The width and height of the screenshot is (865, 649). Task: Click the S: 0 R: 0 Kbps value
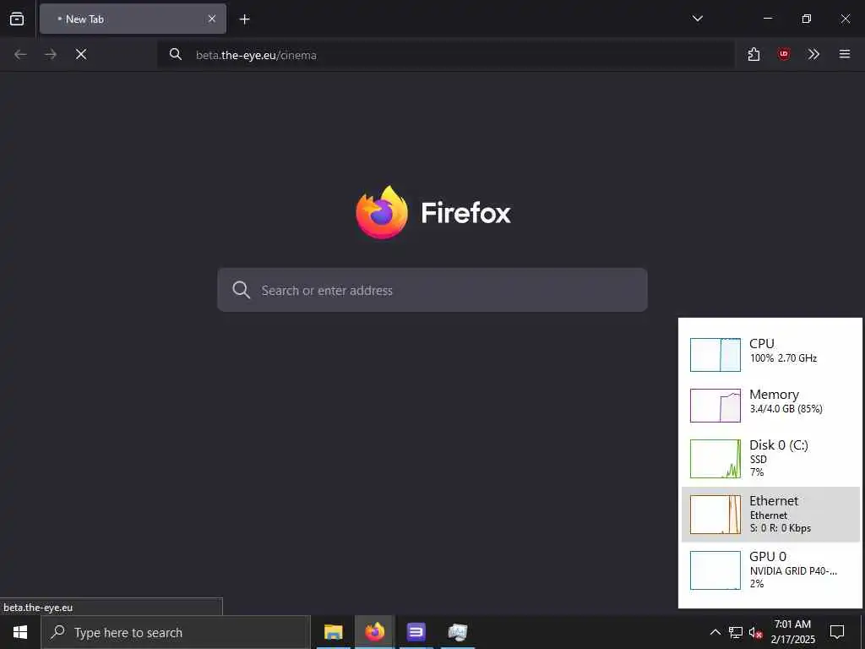click(780, 528)
